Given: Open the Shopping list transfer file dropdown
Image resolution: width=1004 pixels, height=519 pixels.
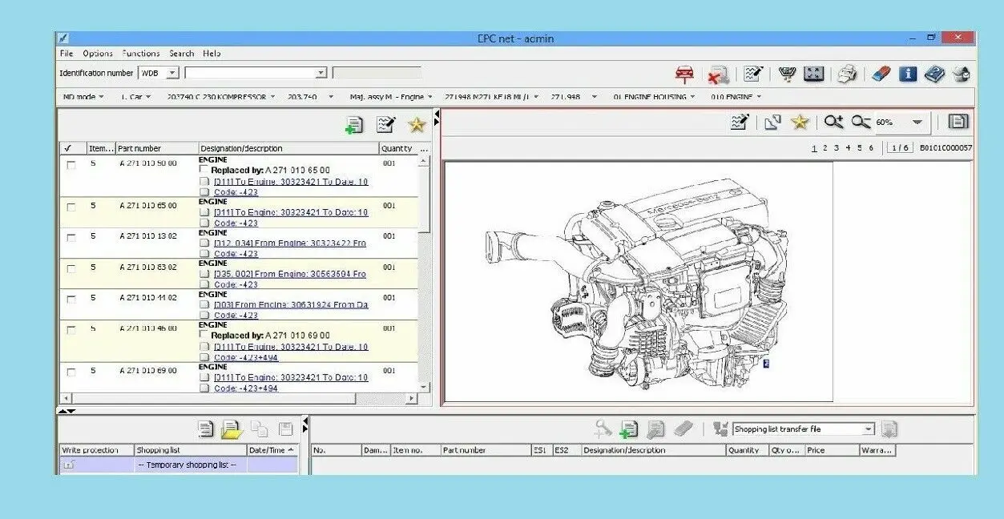Looking at the screenshot, I should pos(868,429).
